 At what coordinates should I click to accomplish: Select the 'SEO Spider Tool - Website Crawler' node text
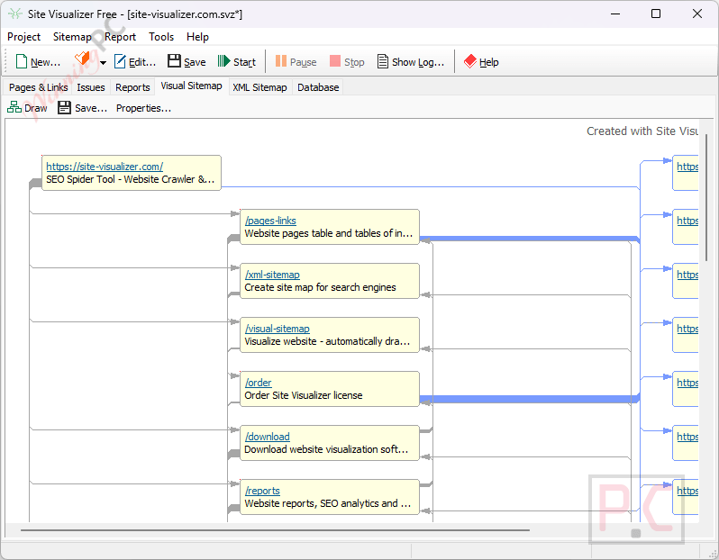click(131, 179)
